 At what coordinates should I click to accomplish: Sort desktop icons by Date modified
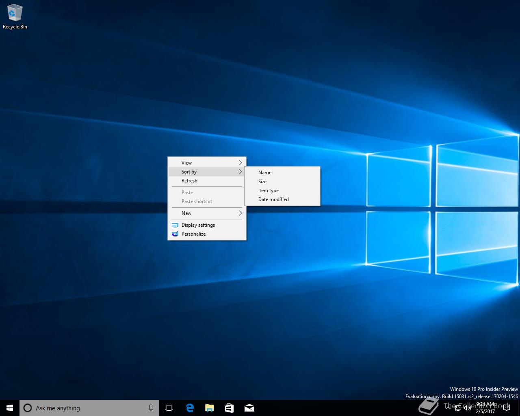282,199
